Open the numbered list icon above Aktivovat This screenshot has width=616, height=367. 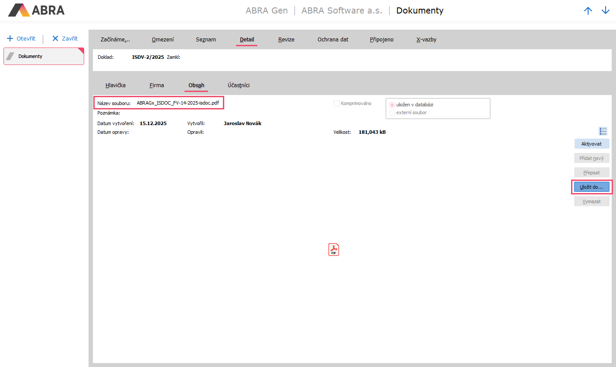click(x=603, y=131)
